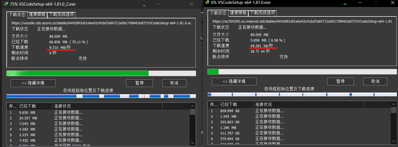The height and width of the screenshot is (147, 398).
Task: Click scrollbar thumb in 75% window thread list
Action: [x=193, y=112]
